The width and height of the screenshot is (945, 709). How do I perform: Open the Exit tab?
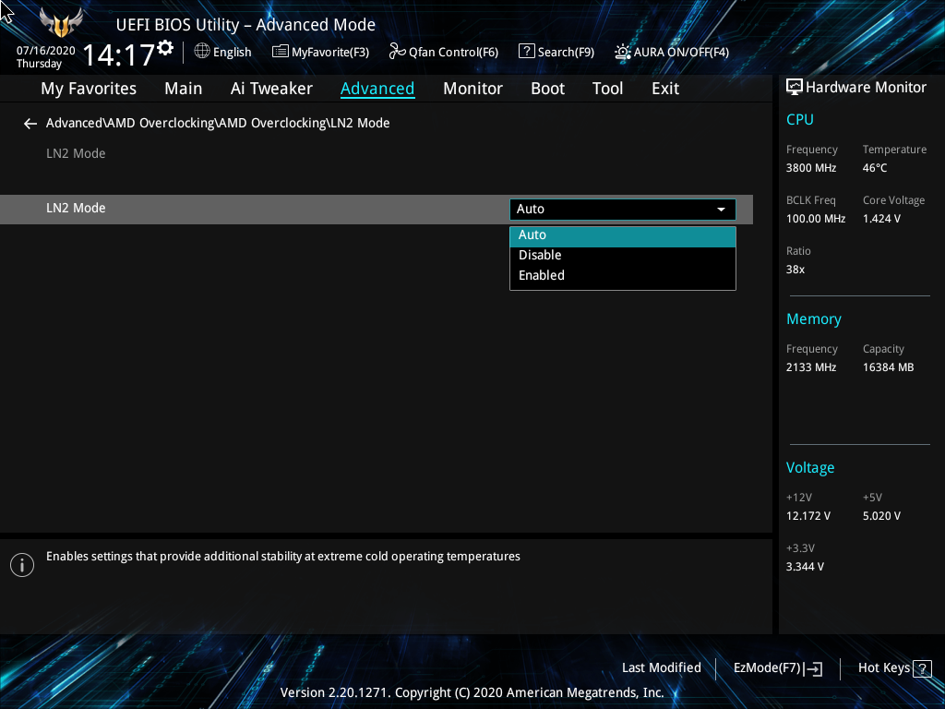(x=665, y=89)
